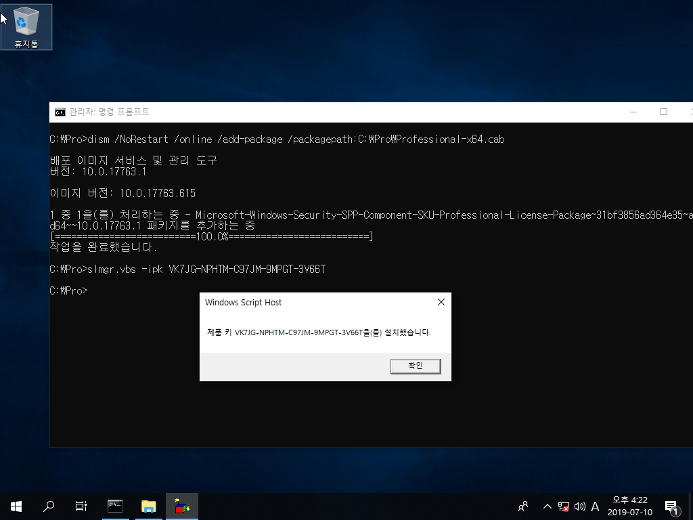Close the Windows Script Host dialog
Image resolution: width=693 pixels, height=520 pixels.
pyautogui.click(x=441, y=302)
